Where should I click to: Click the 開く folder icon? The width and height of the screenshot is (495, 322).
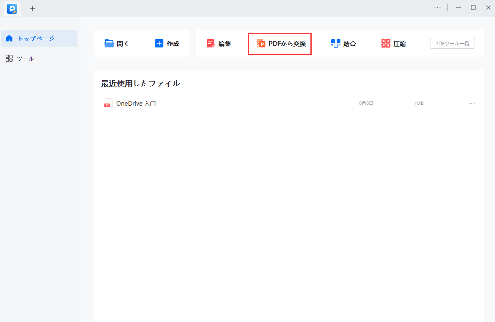tap(109, 43)
